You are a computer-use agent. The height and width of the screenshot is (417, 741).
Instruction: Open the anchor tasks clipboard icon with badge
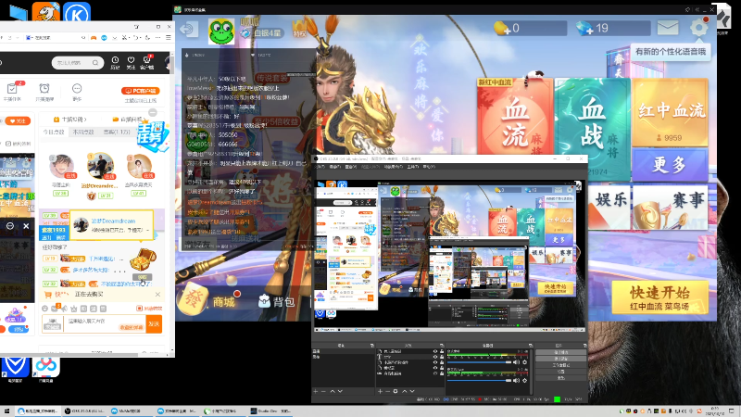coord(12,90)
